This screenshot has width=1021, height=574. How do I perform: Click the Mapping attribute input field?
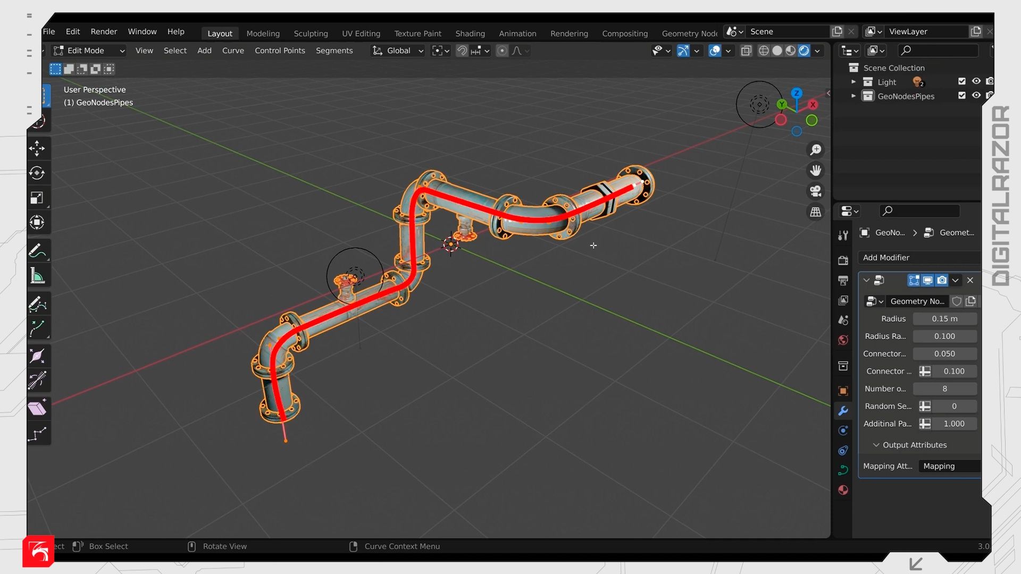point(950,466)
